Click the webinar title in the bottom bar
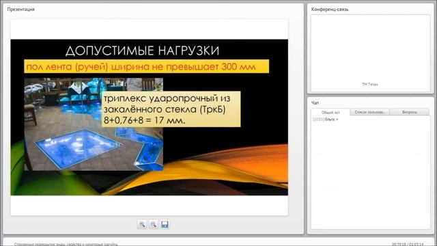 (x=66, y=245)
